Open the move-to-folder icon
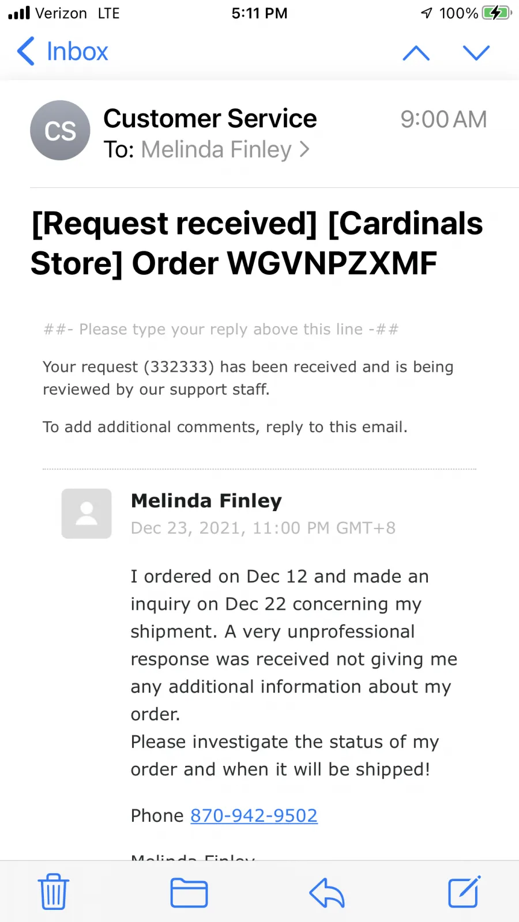Screen dimensions: 519x922 pyautogui.click(x=189, y=893)
